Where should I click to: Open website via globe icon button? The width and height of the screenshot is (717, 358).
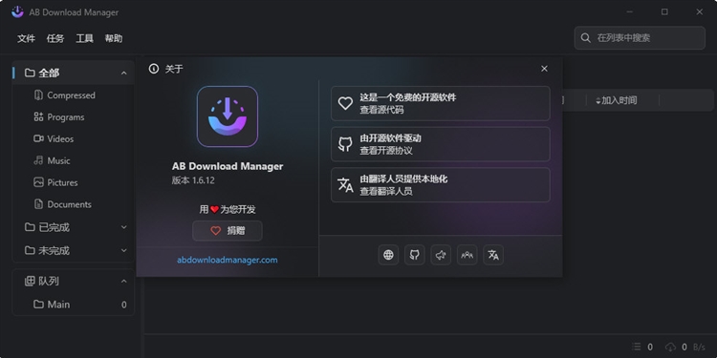[388, 255]
